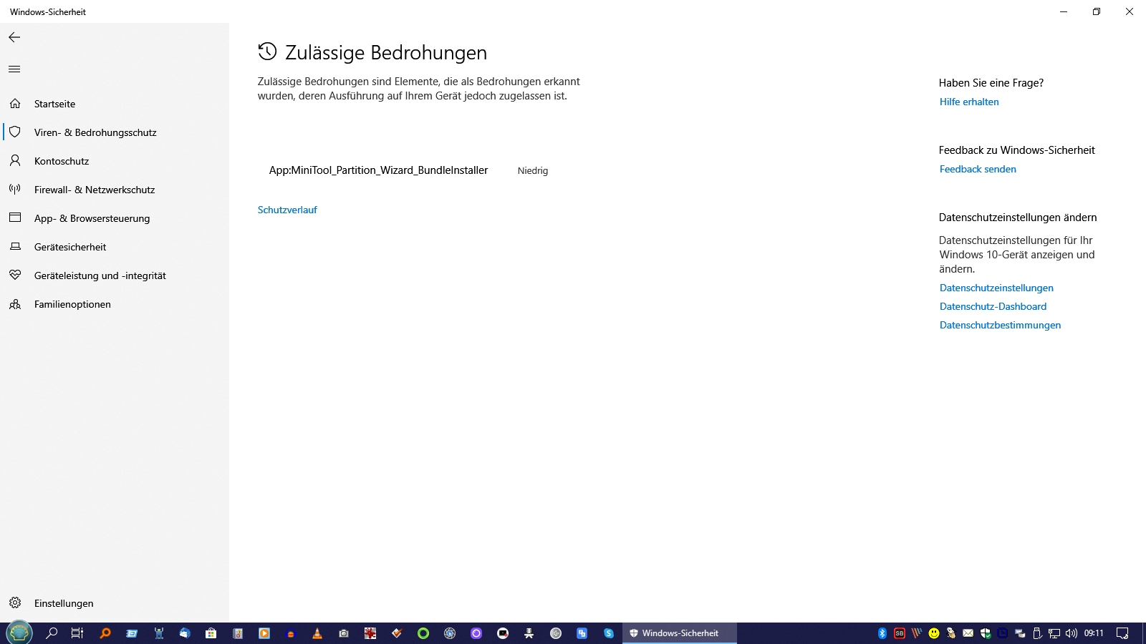Open the Datenschutzbestimmungen link

tap(1000, 325)
